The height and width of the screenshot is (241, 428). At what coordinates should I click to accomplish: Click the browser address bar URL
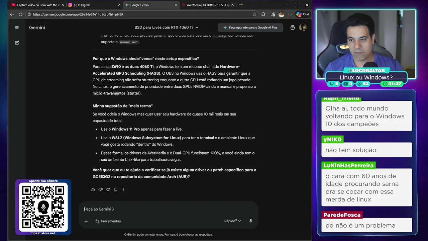(78, 14)
